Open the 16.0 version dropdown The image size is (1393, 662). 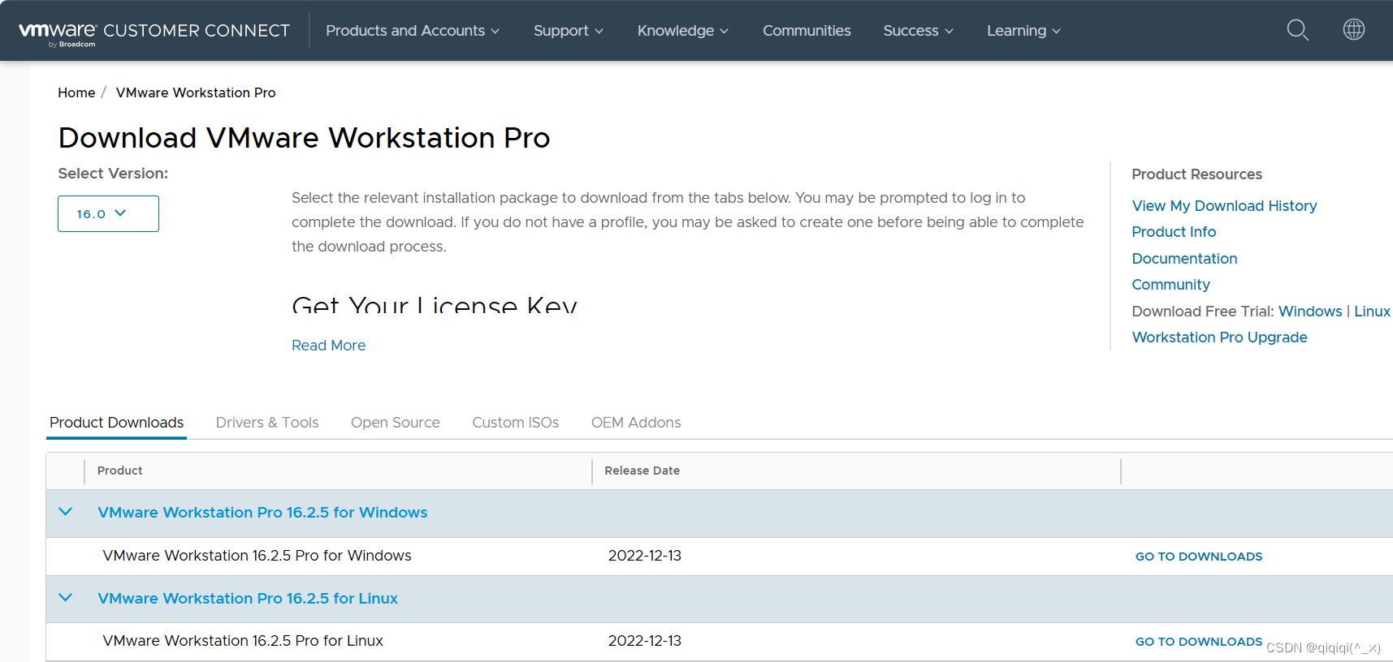coord(108,213)
